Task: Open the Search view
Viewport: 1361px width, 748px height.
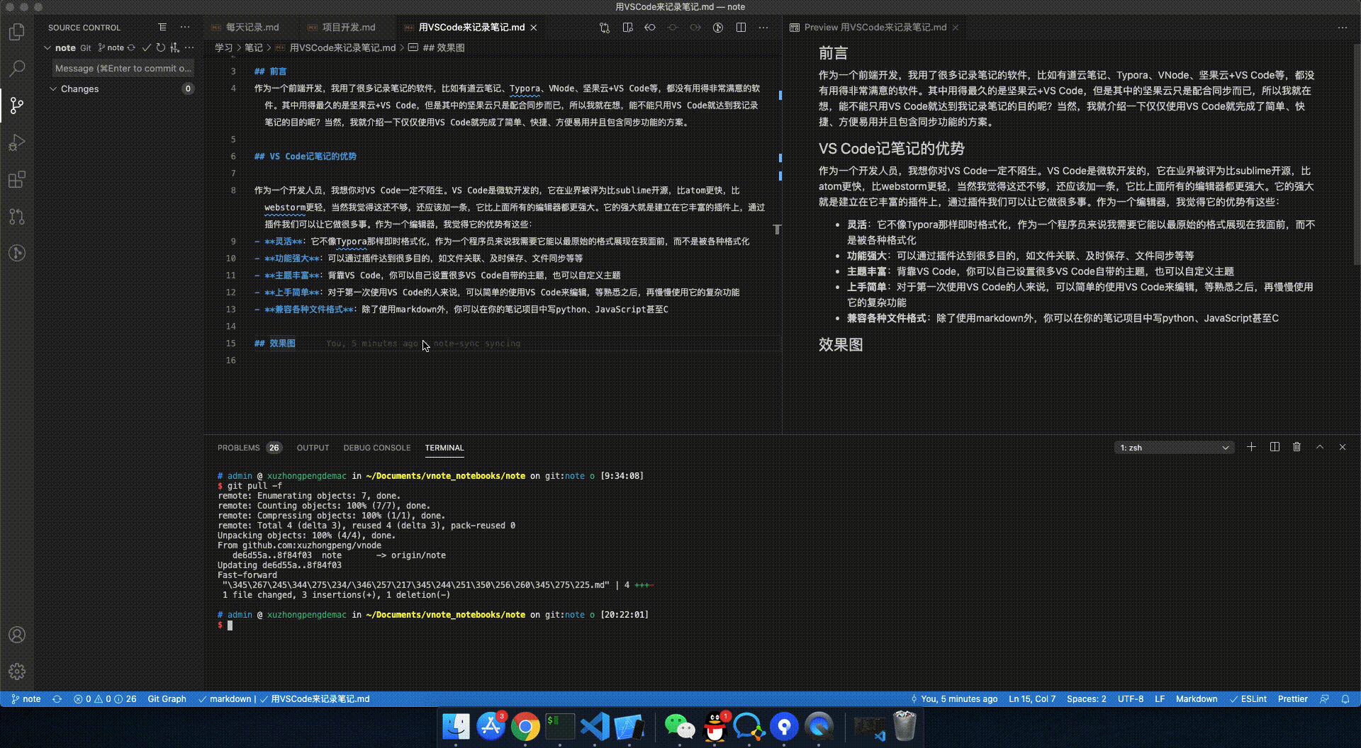Action: click(17, 68)
